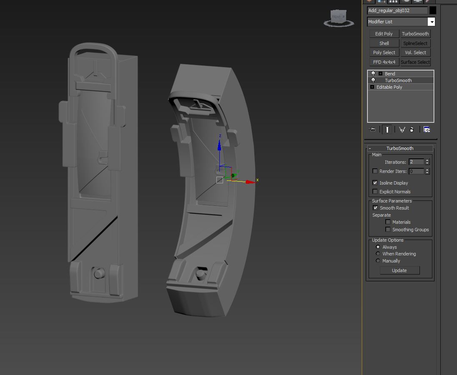Uncheck Isoline Display
The height and width of the screenshot is (375, 457).
coord(375,182)
